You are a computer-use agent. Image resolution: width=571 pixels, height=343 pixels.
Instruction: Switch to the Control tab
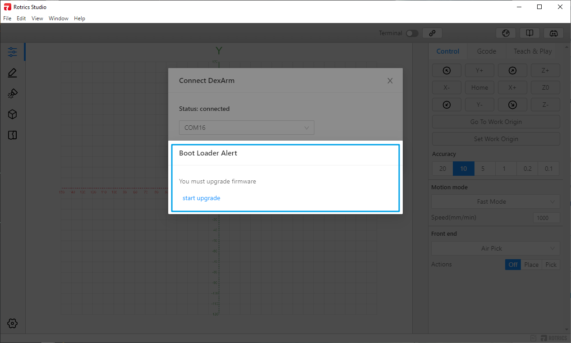(448, 51)
